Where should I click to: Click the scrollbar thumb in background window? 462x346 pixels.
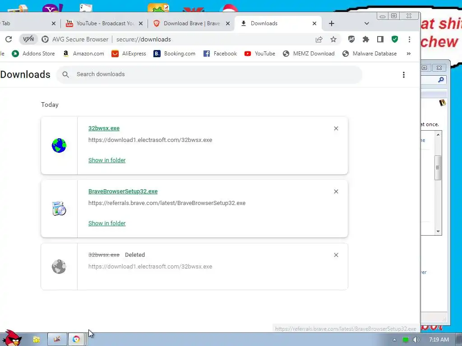(x=438, y=168)
